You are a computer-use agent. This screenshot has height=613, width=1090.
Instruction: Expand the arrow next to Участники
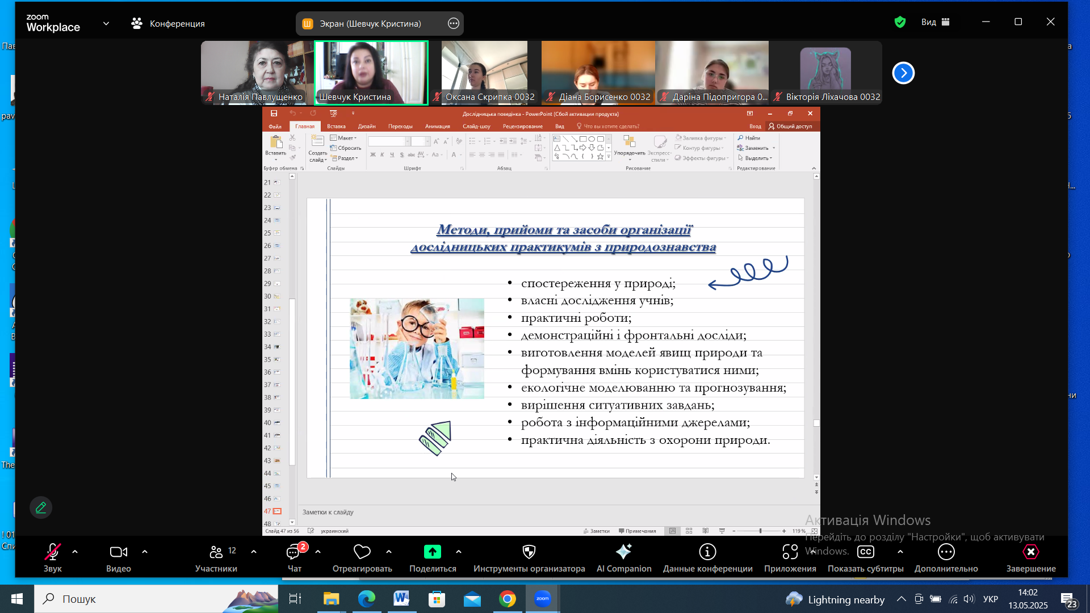[254, 552]
